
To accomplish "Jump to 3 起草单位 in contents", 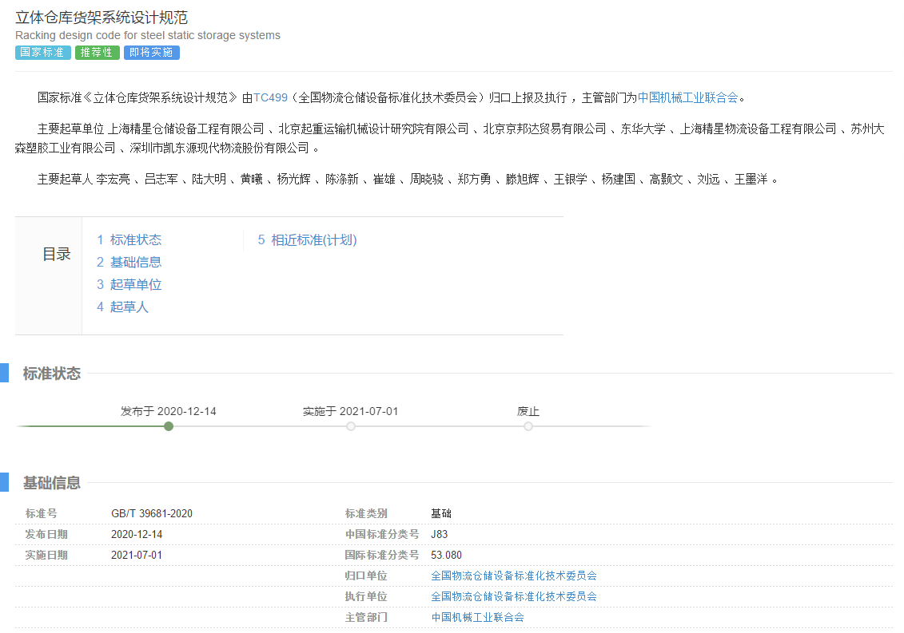I will [x=129, y=284].
